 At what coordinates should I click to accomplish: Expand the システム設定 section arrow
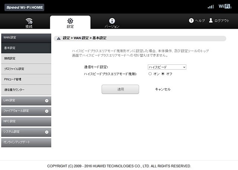[47, 132]
